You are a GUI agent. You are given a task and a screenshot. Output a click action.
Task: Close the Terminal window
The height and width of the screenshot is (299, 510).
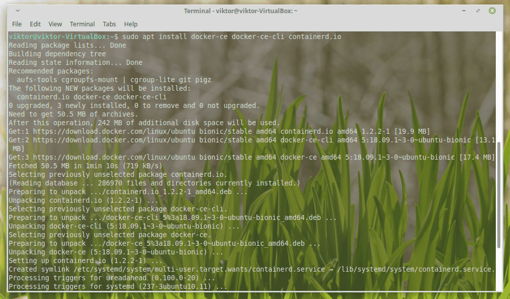(x=492, y=11)
